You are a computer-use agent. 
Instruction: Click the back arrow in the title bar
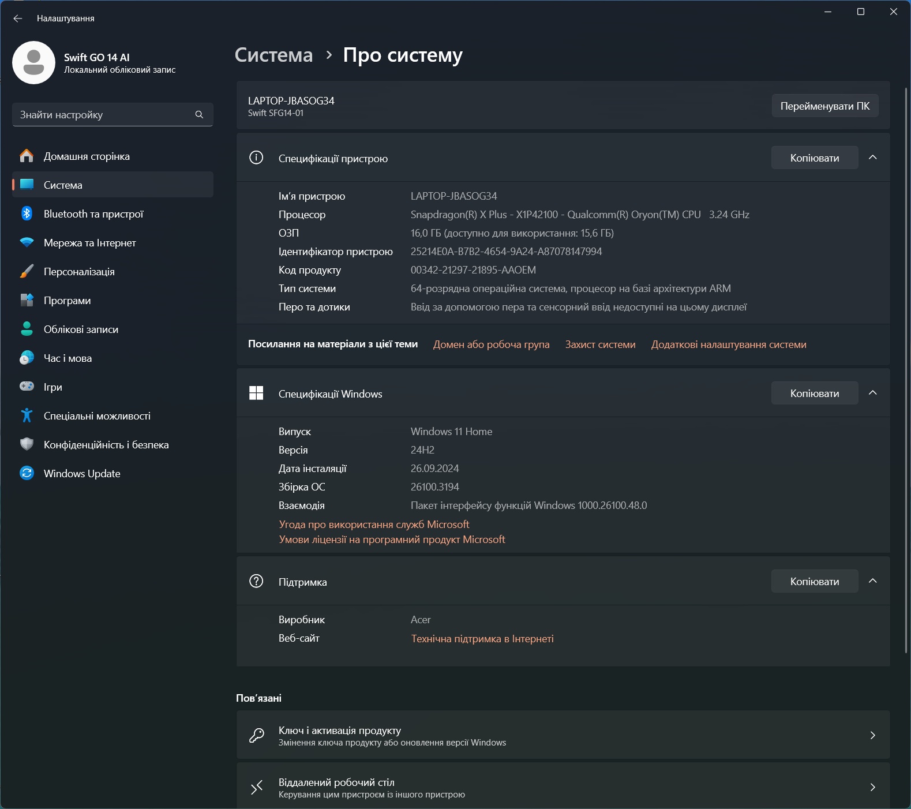[x=18, y=18]
